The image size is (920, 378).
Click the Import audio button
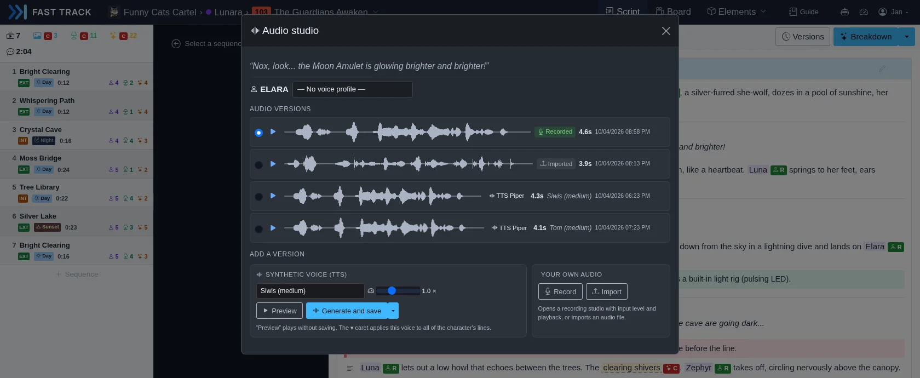[x=606, y=291]
